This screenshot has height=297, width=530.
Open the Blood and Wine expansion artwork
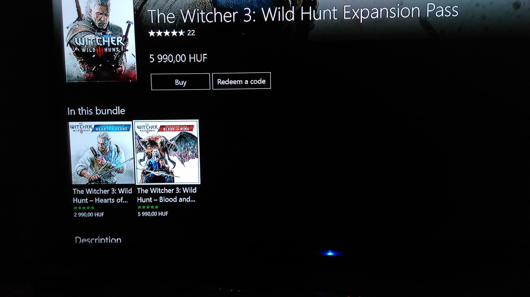(167, 152)
